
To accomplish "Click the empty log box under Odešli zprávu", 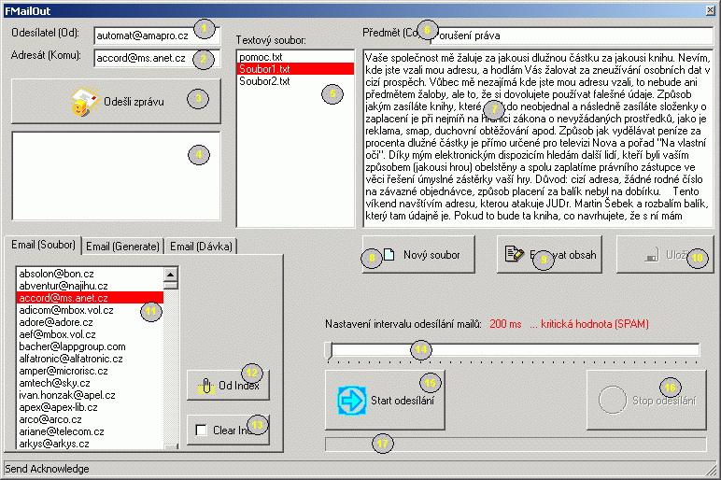I will tap(117, 176).
